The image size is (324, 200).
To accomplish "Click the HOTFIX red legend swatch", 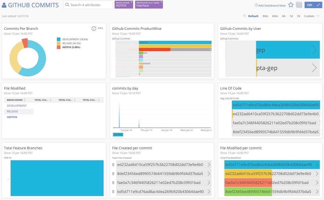I will 59,47.
